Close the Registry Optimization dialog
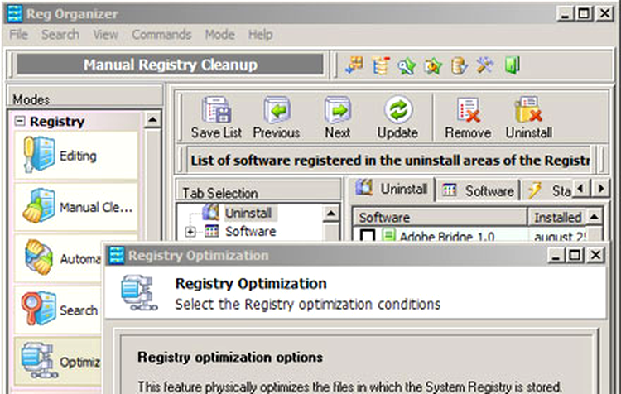 [x=595, y=256]
